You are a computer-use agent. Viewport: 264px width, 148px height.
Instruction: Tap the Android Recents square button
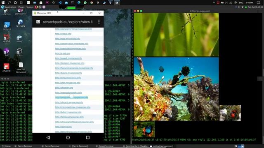88,137
